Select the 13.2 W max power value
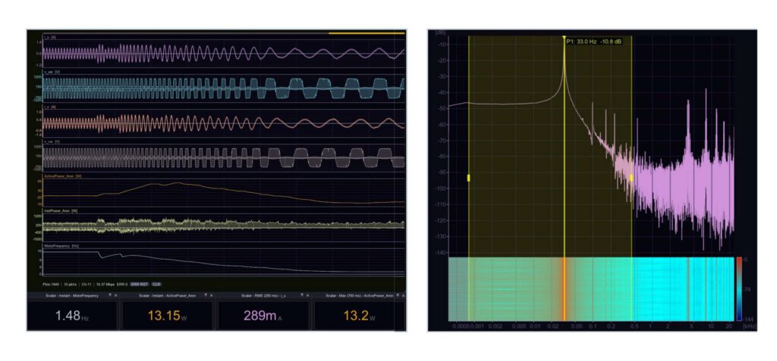 click(360, 316)
